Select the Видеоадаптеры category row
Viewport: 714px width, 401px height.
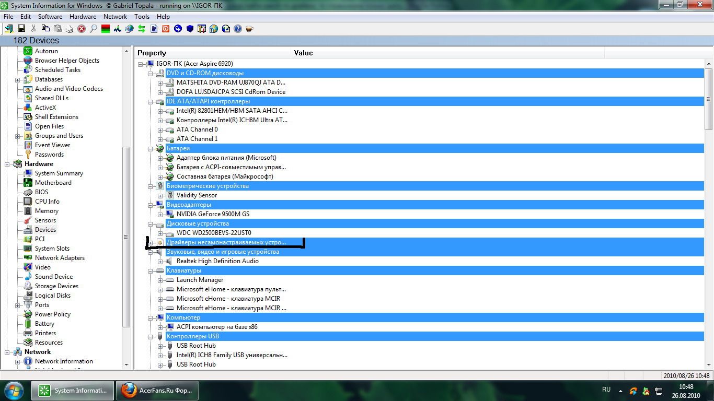pyautogui.click(x=435, y=205)
